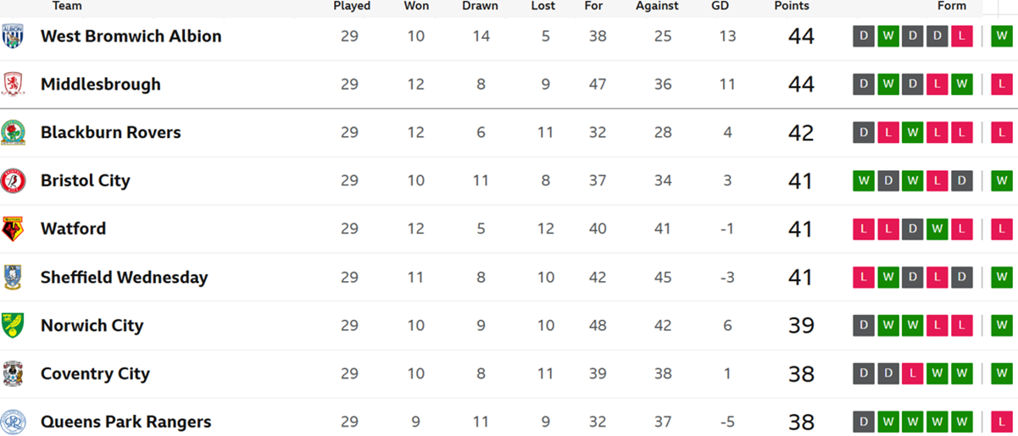This screenshot has height=436, width=1018.
Task: Click the Blackburn Rovers club crest
Action: coord(12,133)
